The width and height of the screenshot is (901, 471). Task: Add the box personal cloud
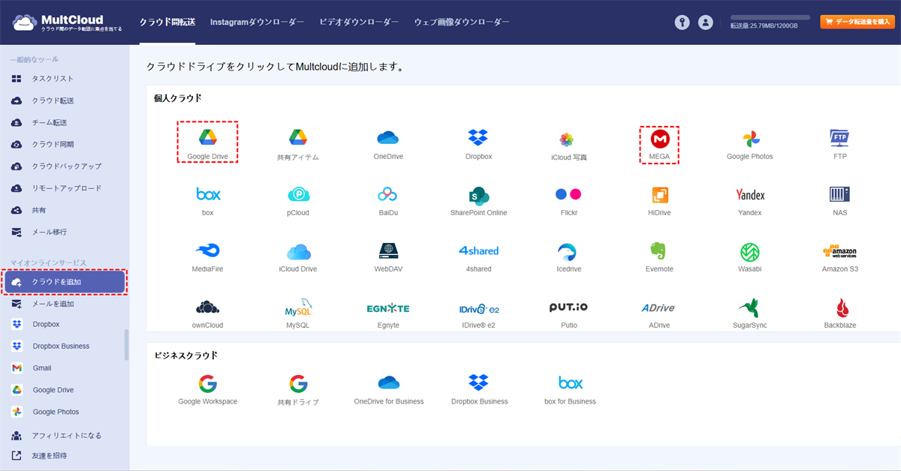(208, 194)
